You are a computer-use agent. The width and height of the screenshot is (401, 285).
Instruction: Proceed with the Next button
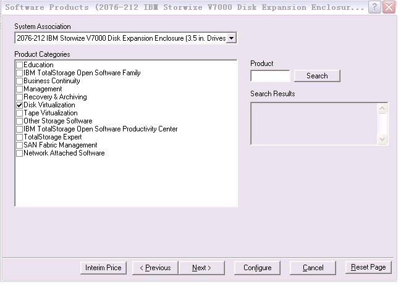coord(201,268)
